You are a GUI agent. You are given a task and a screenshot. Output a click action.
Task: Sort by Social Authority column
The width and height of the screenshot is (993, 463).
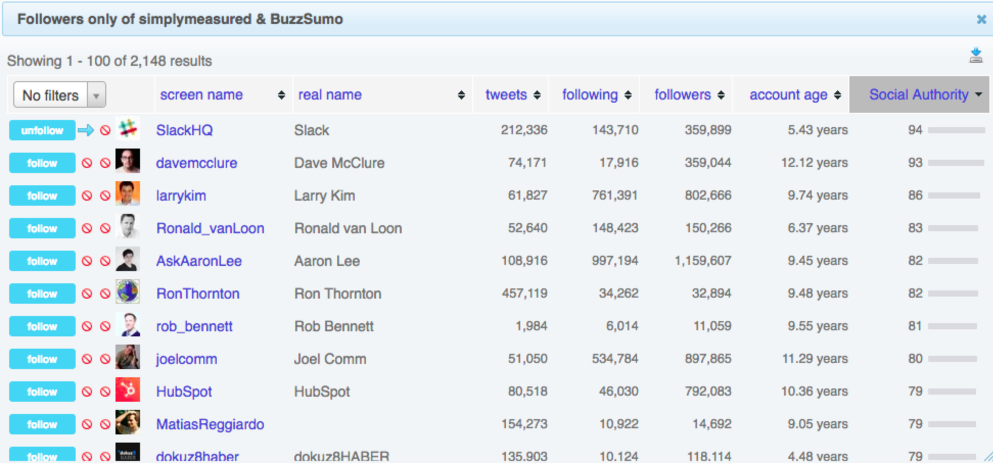pos(919,95)
